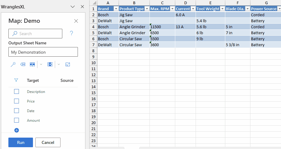Click the Output Sheet Name text field
Viewport: 281px width, 149px height.
[43, 52]
